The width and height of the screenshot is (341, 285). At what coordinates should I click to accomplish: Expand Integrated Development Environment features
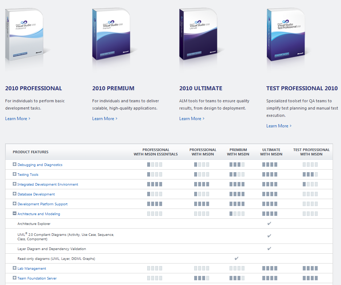[15, 184]
